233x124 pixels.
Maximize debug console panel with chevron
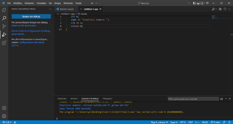[226, 99]
